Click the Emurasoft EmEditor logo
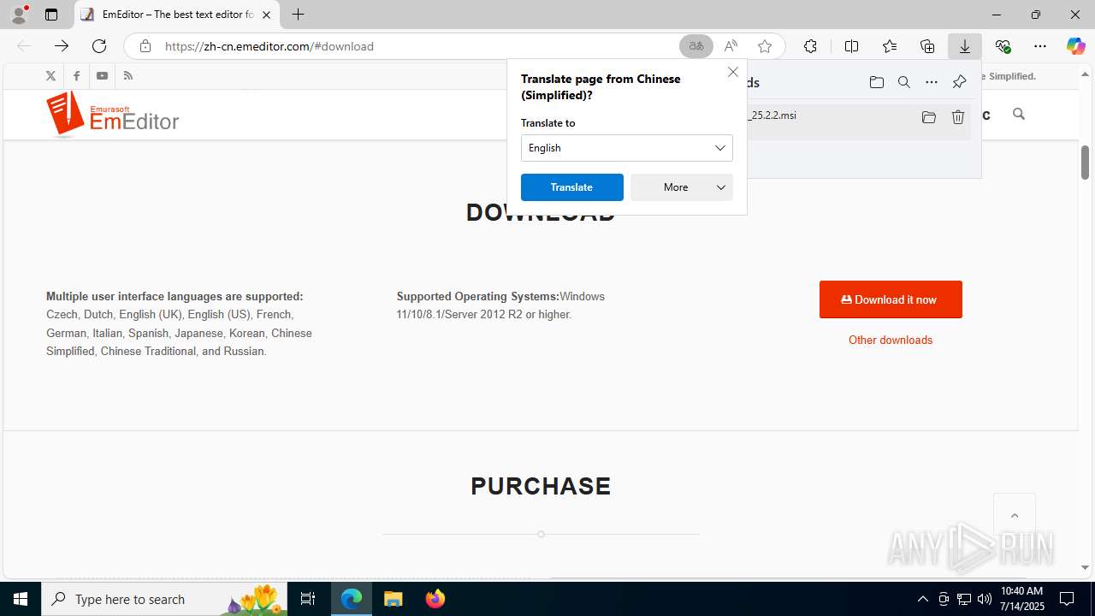The height and width of the screenshot is (616, 1095). pyautogui.click(x=112, y=114)
